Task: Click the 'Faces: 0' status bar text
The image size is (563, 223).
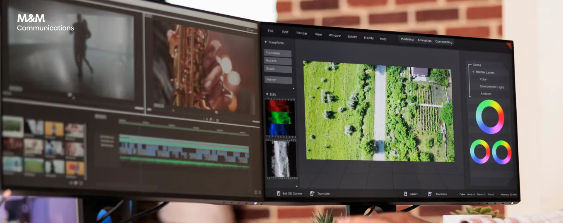Action: [481, 195]
